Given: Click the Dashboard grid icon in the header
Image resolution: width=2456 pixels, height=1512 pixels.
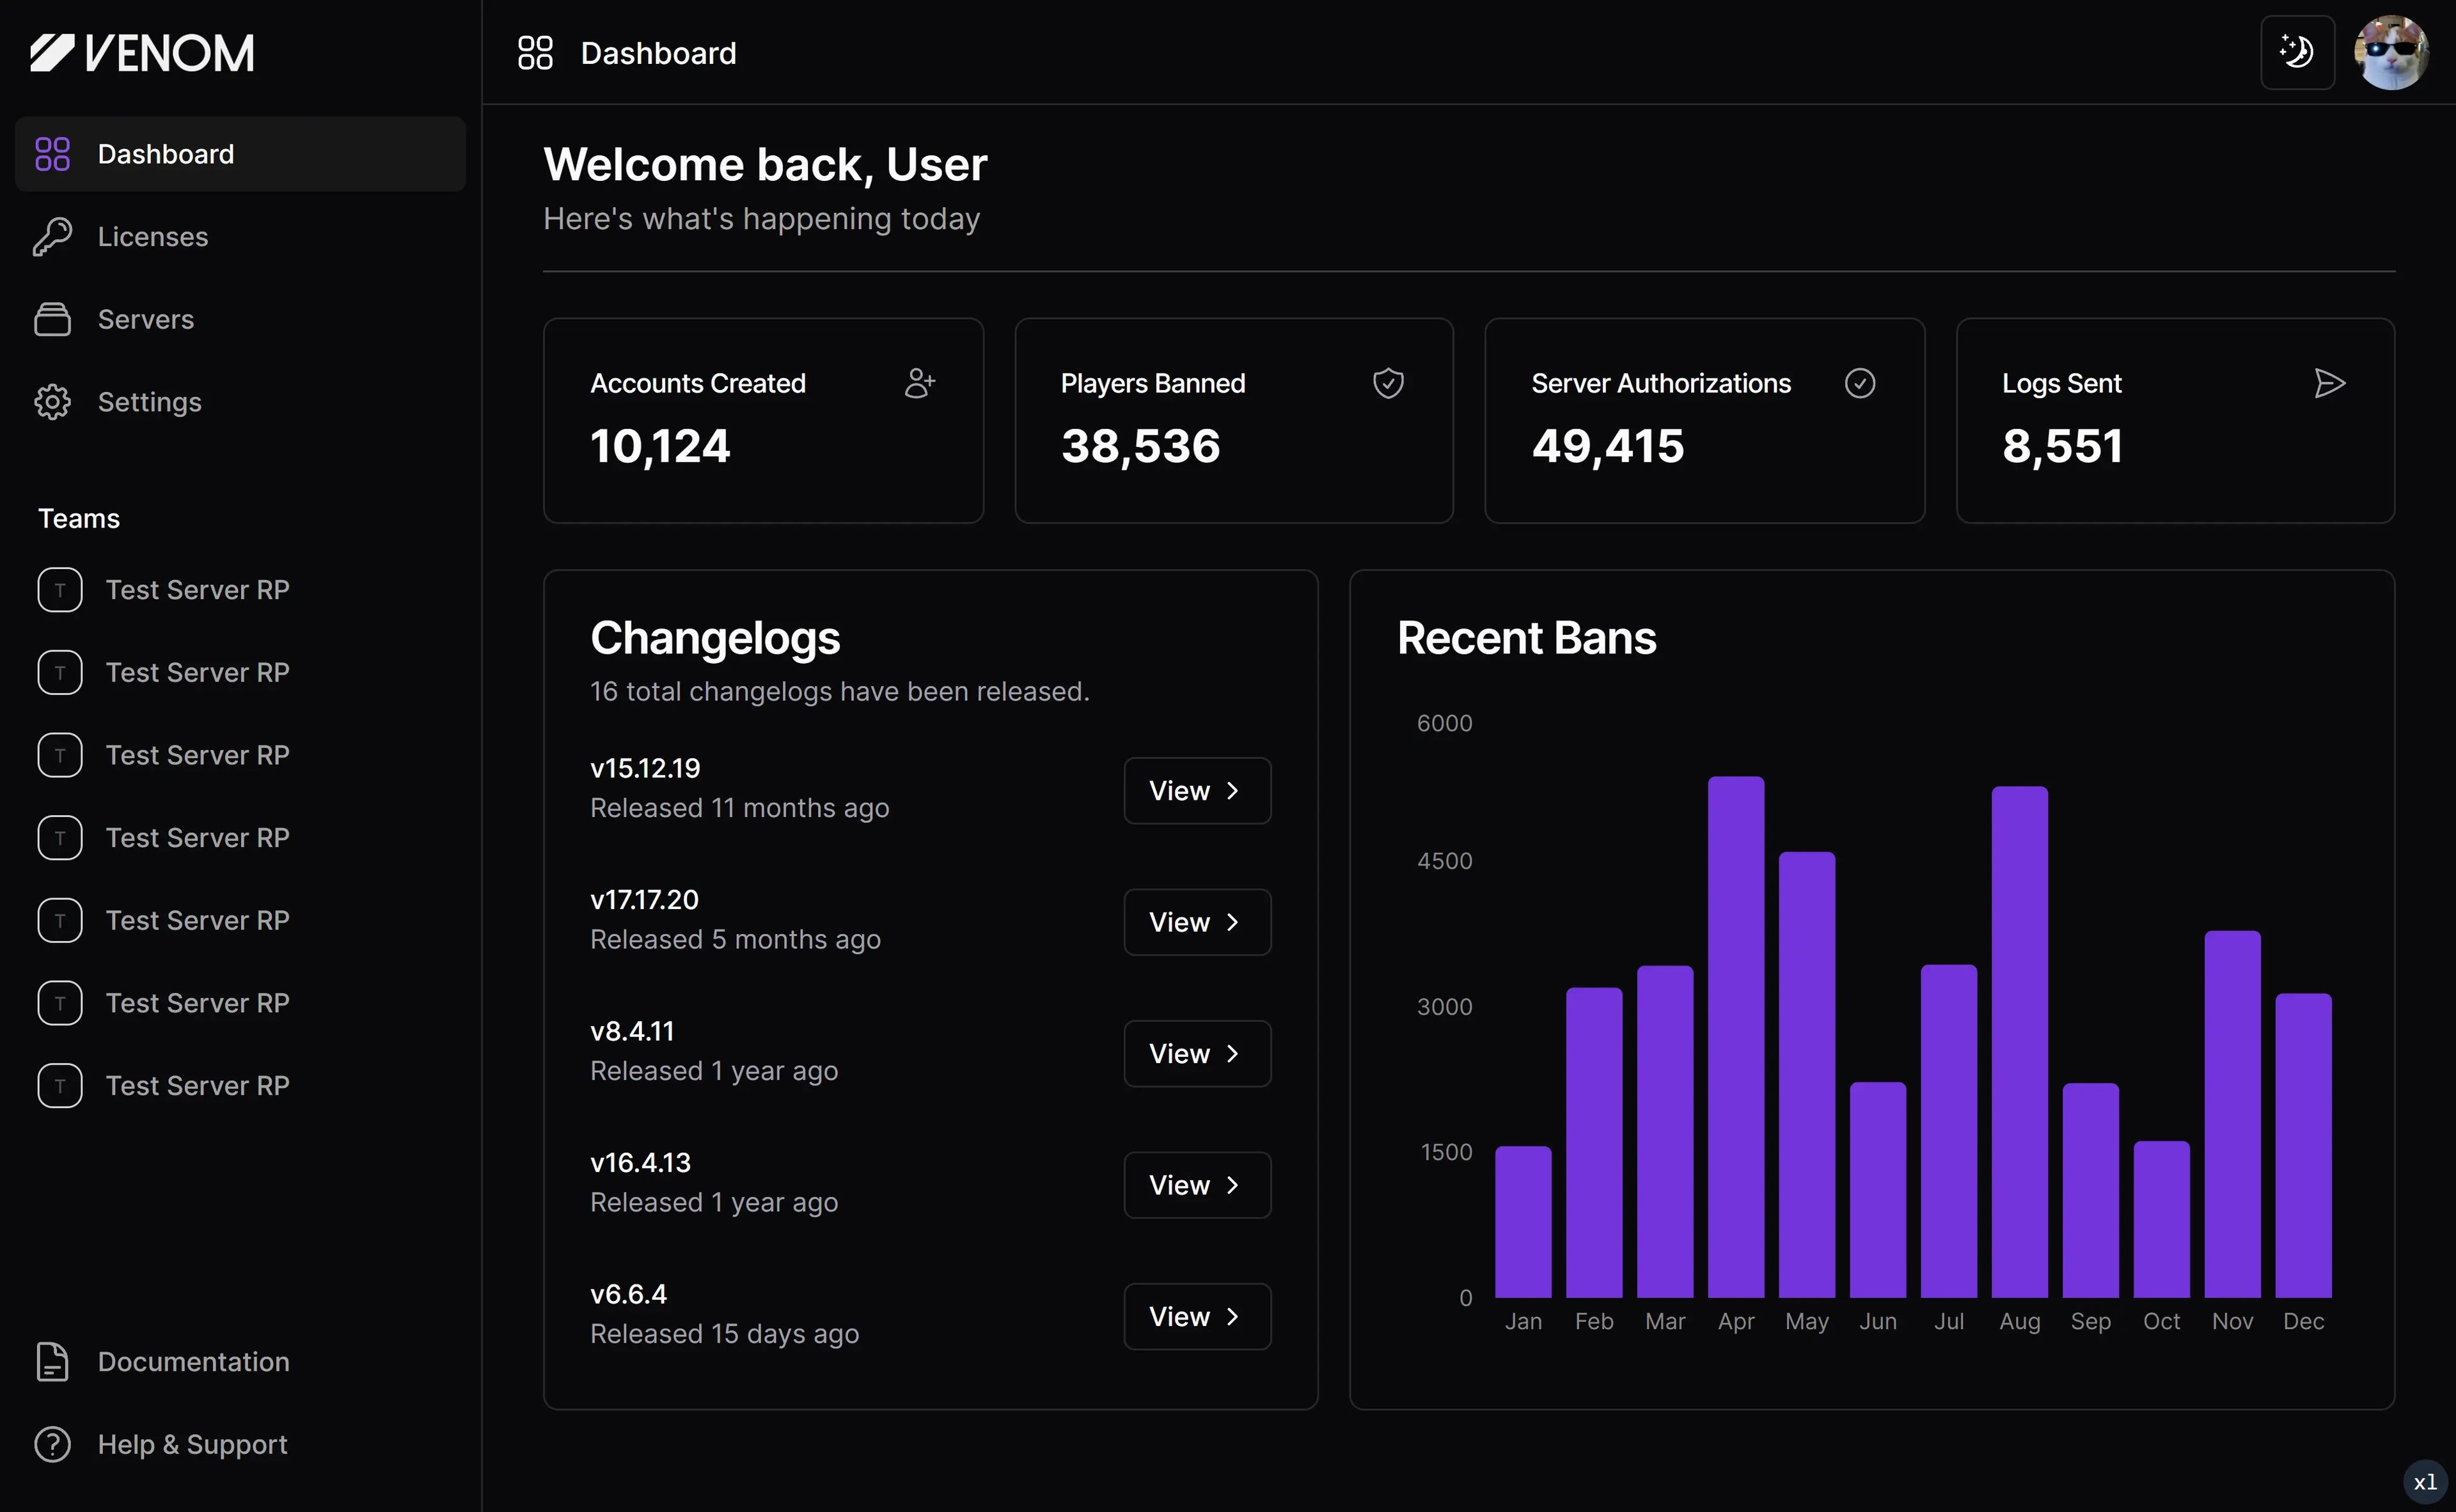Looking at the screenshot, I should [x=535, y=53].
